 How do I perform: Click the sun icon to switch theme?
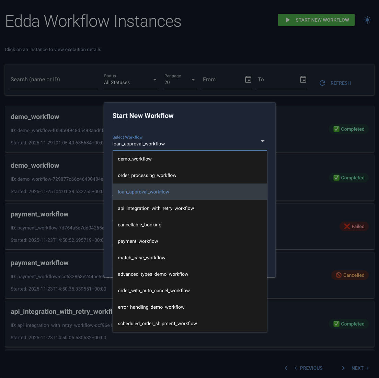pyautogui.click(x=367, y=20)
